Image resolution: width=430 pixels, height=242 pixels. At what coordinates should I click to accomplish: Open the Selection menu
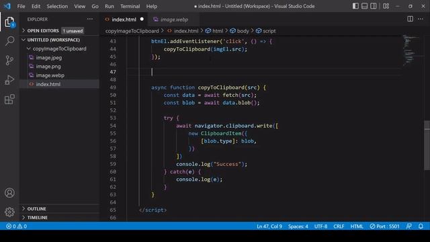pyautogui.click(x=57, y=6)
